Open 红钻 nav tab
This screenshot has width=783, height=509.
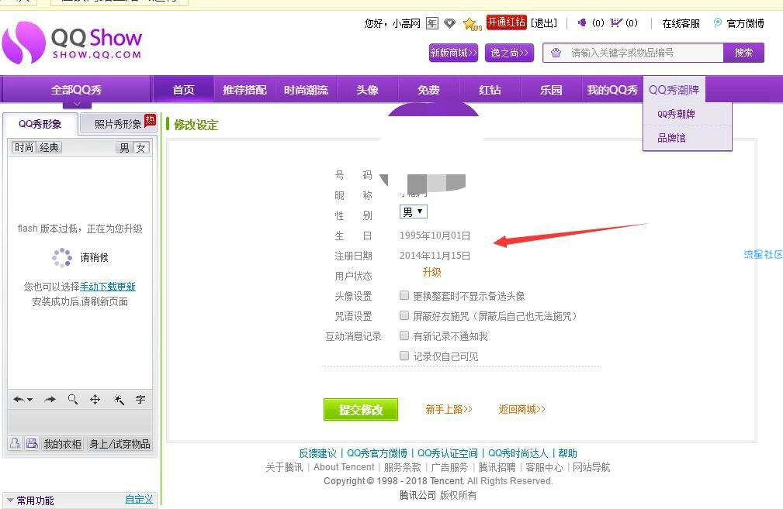490,90
